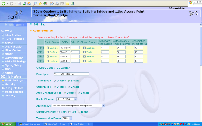The width and height of the screenshot is (202, 126).
Task: Go to the browser Home page icon
Action: point(29,3)
